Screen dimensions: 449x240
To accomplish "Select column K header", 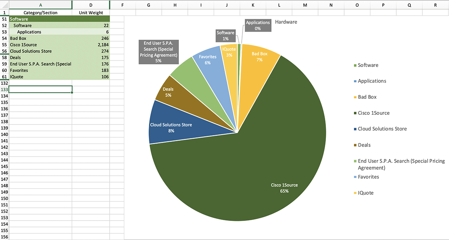I will [253, 5].
